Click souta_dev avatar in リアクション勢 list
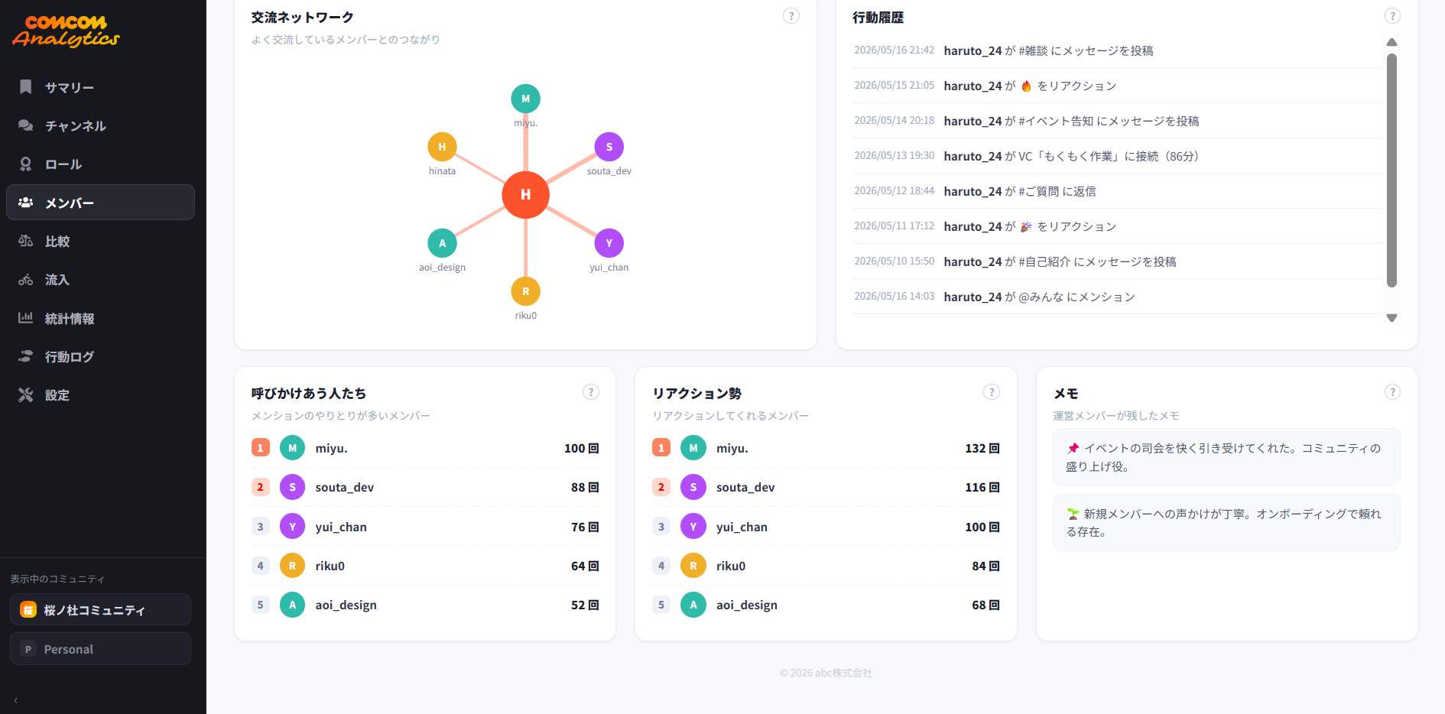The image size is (1445, 714). click(x=693, y=487)
